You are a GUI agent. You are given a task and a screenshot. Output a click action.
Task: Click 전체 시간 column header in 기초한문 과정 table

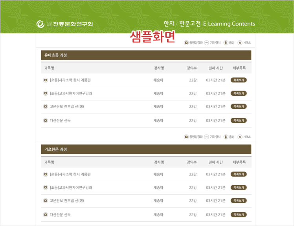216,162
